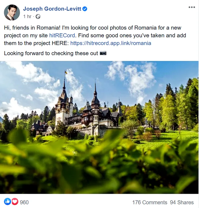Open the three-dot post options menu
The height and width of the screenshot is (208, 199).
tap(192, 7)
